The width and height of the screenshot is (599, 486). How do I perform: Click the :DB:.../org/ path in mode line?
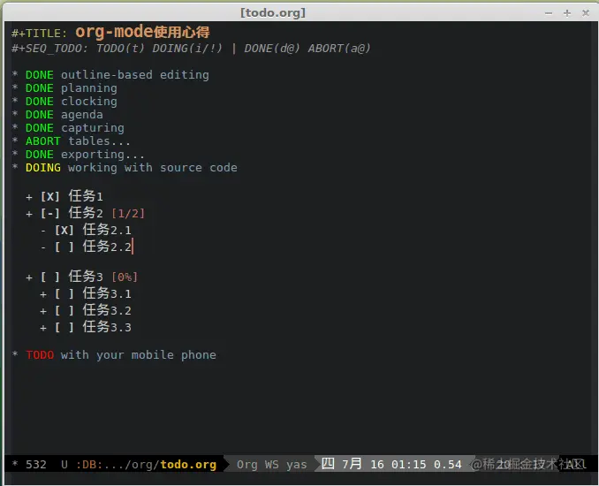118,465
